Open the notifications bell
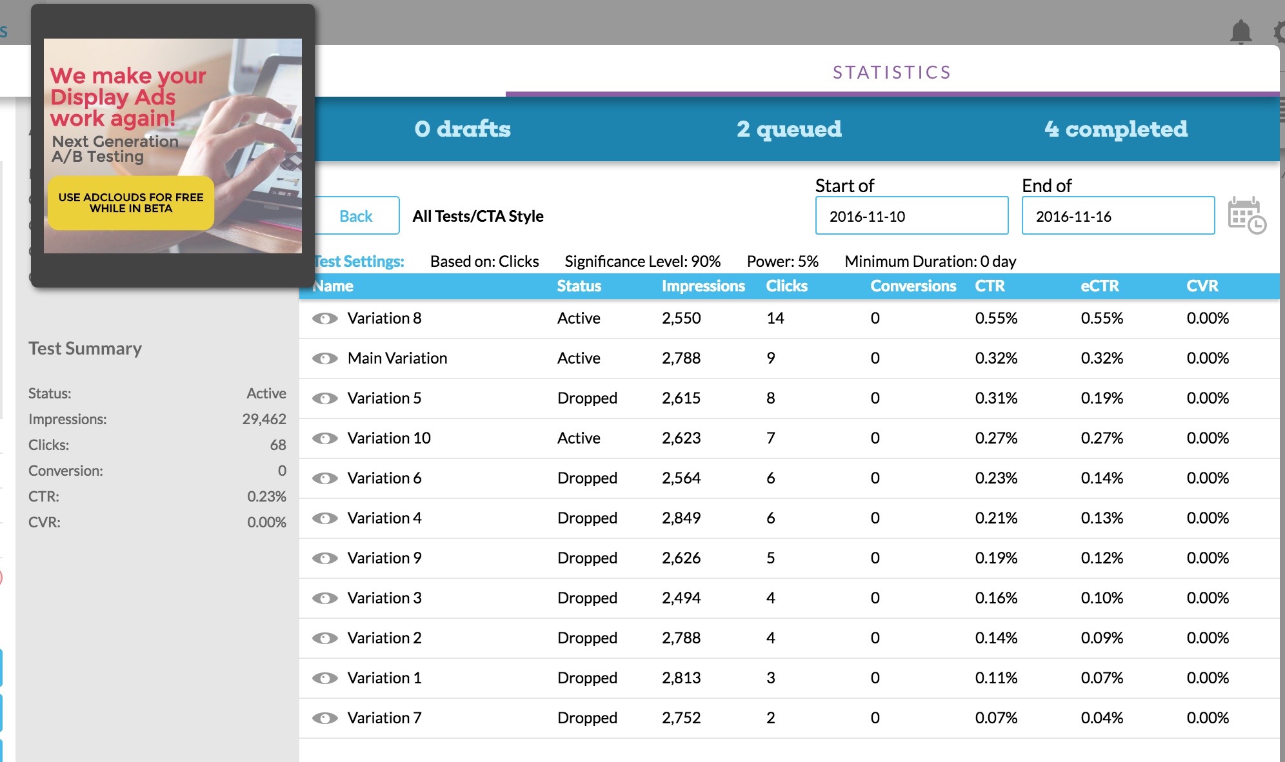Viewport: 1285px width, 762px height. coord(1240,32)
